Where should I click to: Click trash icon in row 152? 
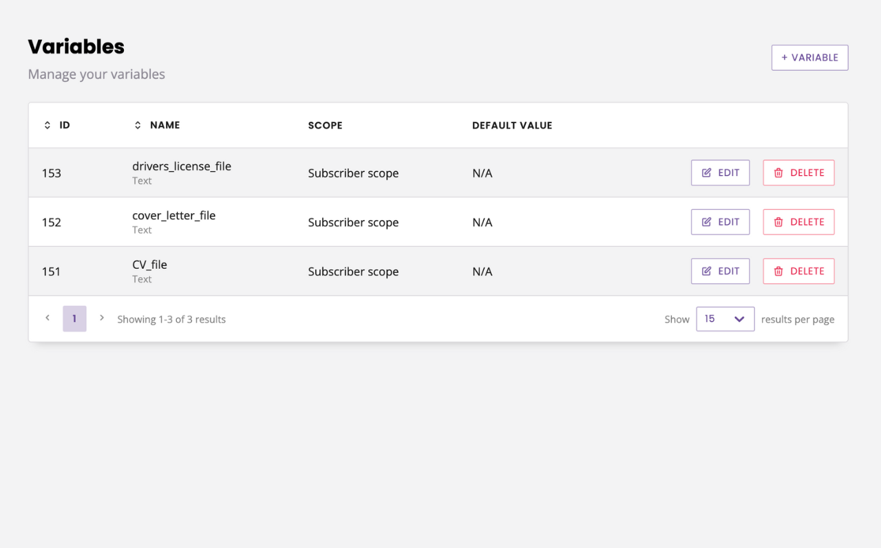(x=778, y=222)
